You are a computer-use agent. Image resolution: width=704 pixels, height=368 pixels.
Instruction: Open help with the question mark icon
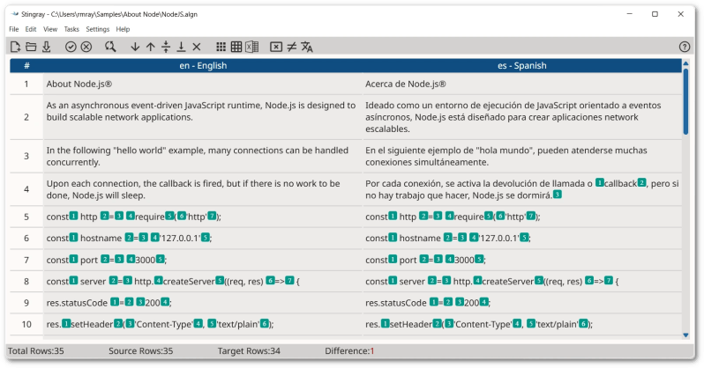tap(685, 47)
